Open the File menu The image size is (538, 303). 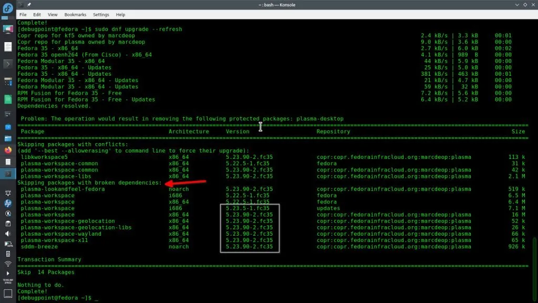(x=23, y=15)
